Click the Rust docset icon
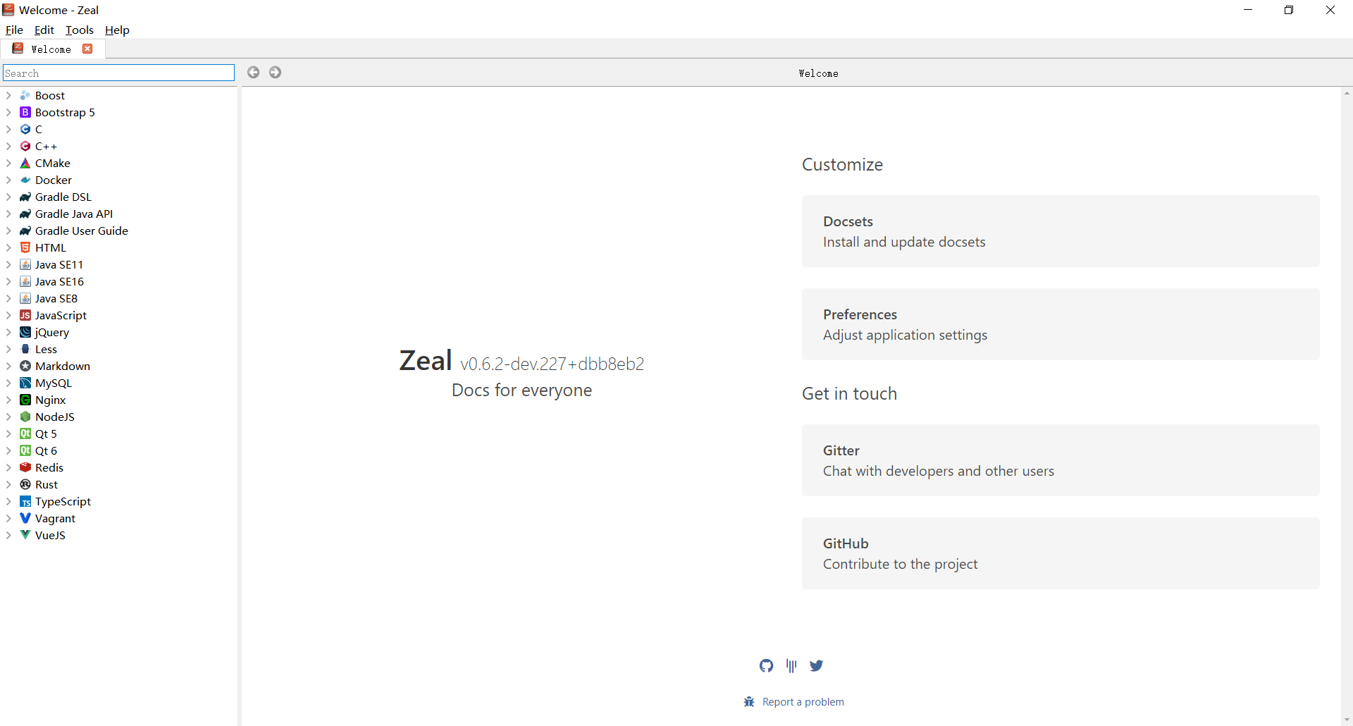 tap(25, 485)
